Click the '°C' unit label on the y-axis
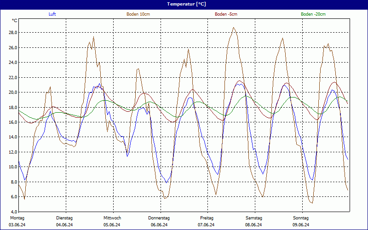 [15, 21]
